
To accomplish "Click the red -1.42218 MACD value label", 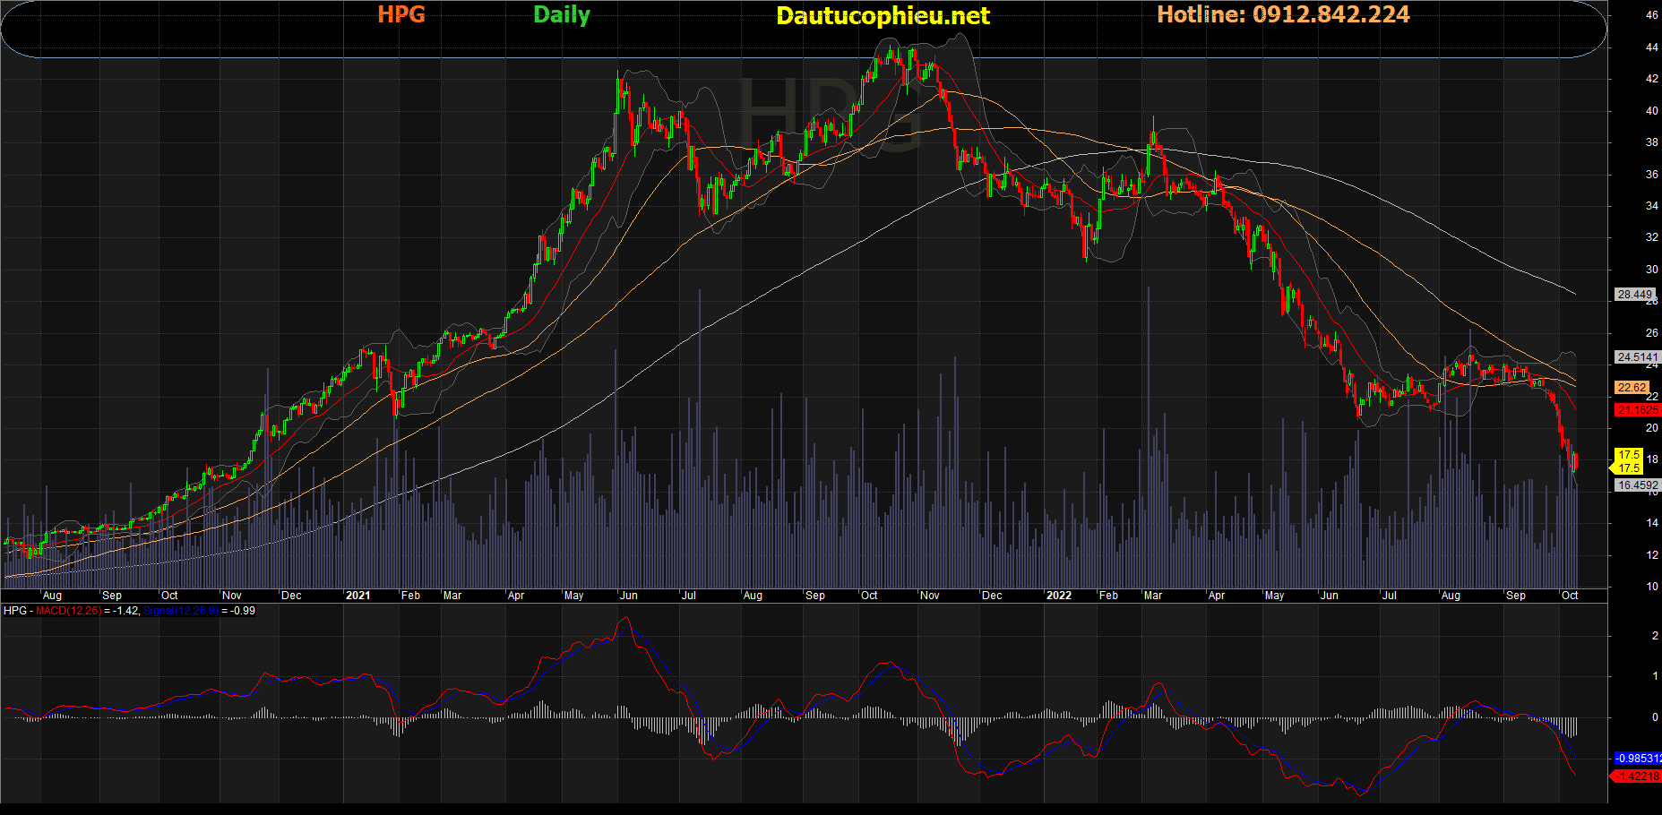I will [x=1637, y=776].
